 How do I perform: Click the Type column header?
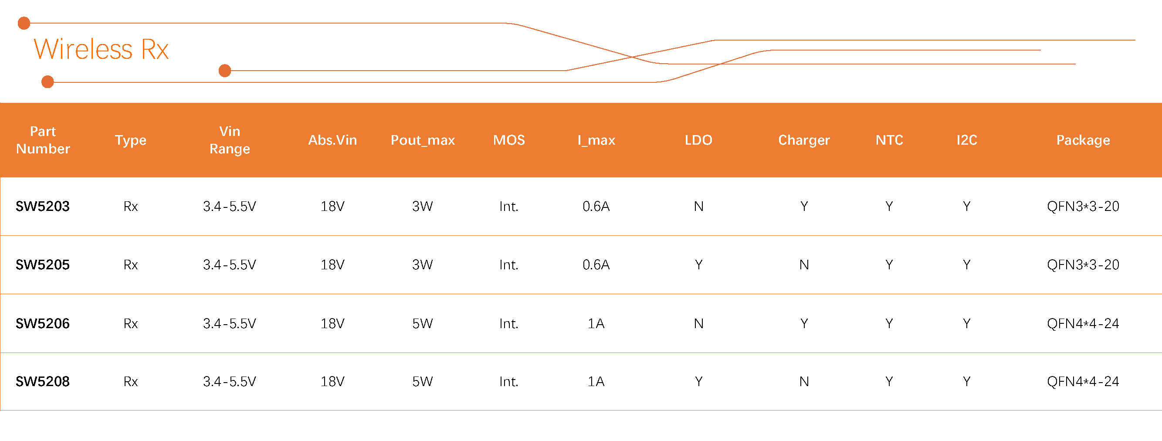coord(130,140)
